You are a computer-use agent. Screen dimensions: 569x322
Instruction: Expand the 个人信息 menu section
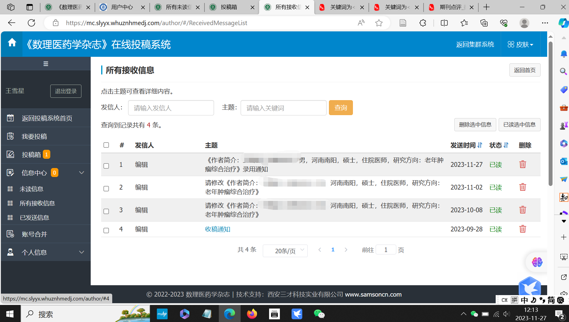[x=81, y=252]
